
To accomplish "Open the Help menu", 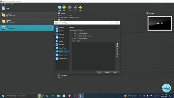I will click(x=12, y=4).
